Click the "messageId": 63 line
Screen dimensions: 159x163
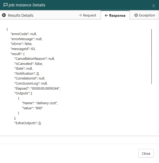[23, 49]
